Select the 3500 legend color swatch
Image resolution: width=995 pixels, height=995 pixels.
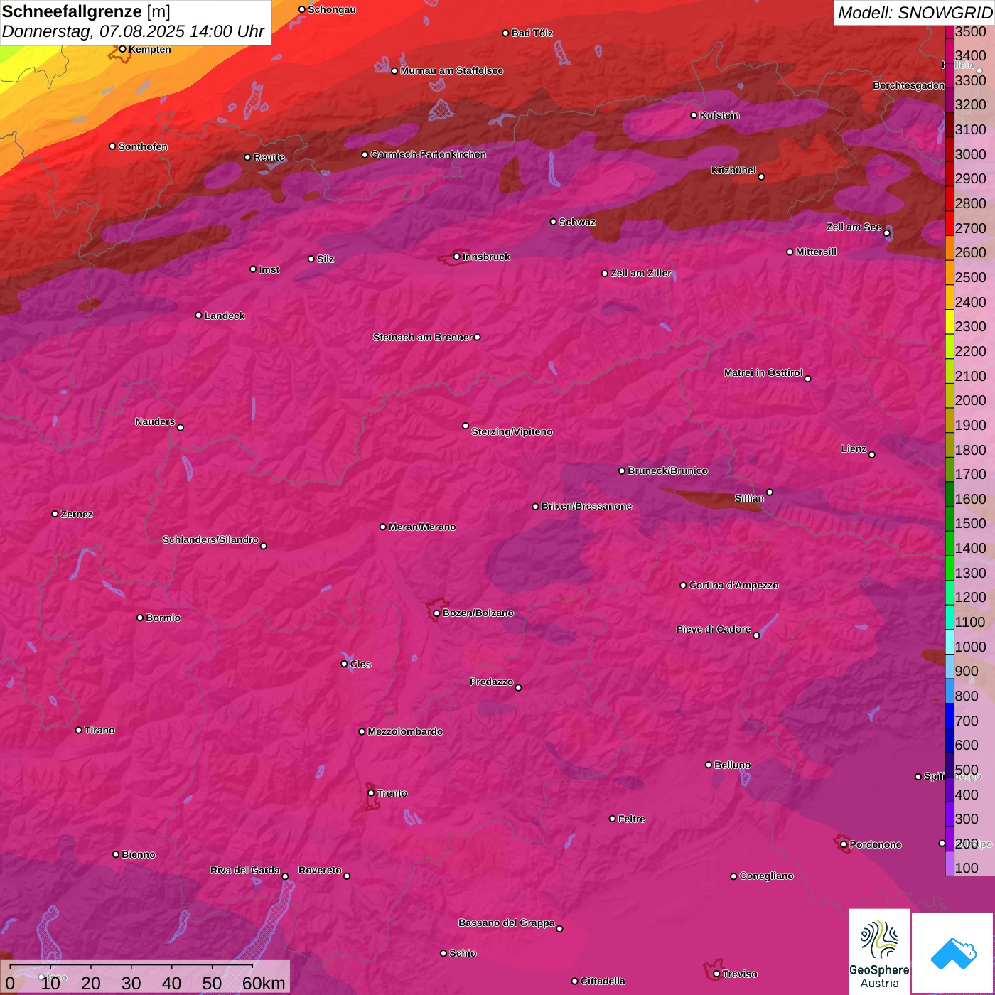949,31
